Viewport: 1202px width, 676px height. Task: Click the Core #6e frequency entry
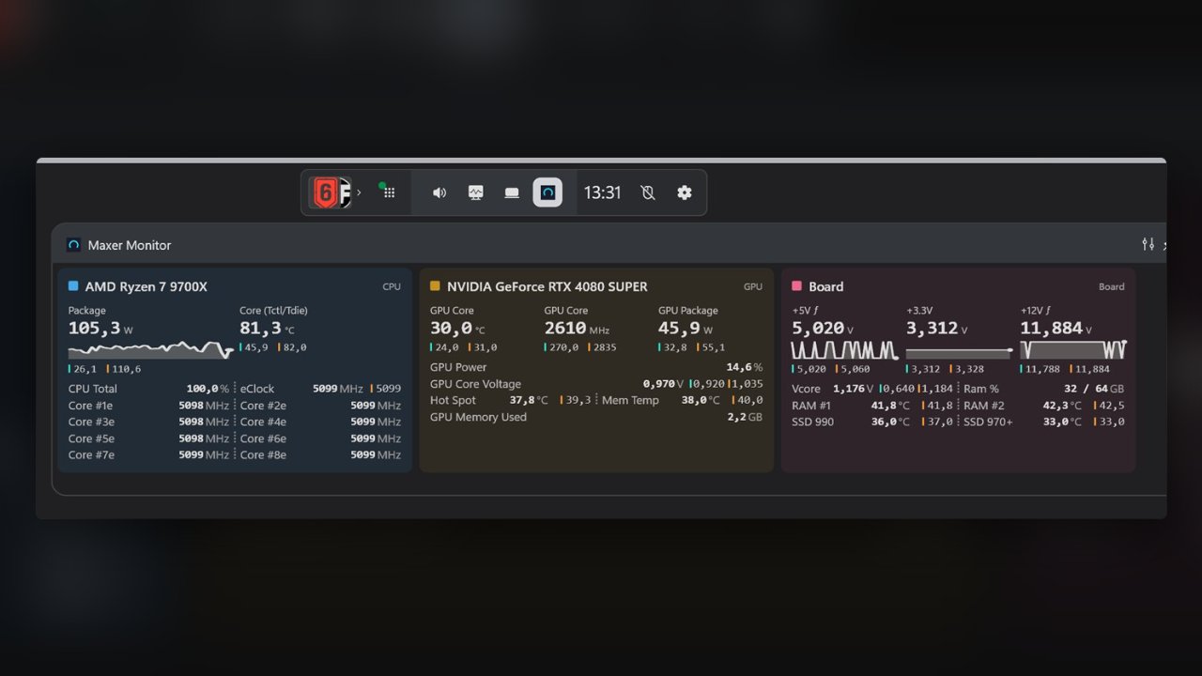click(x=320, y=438)
